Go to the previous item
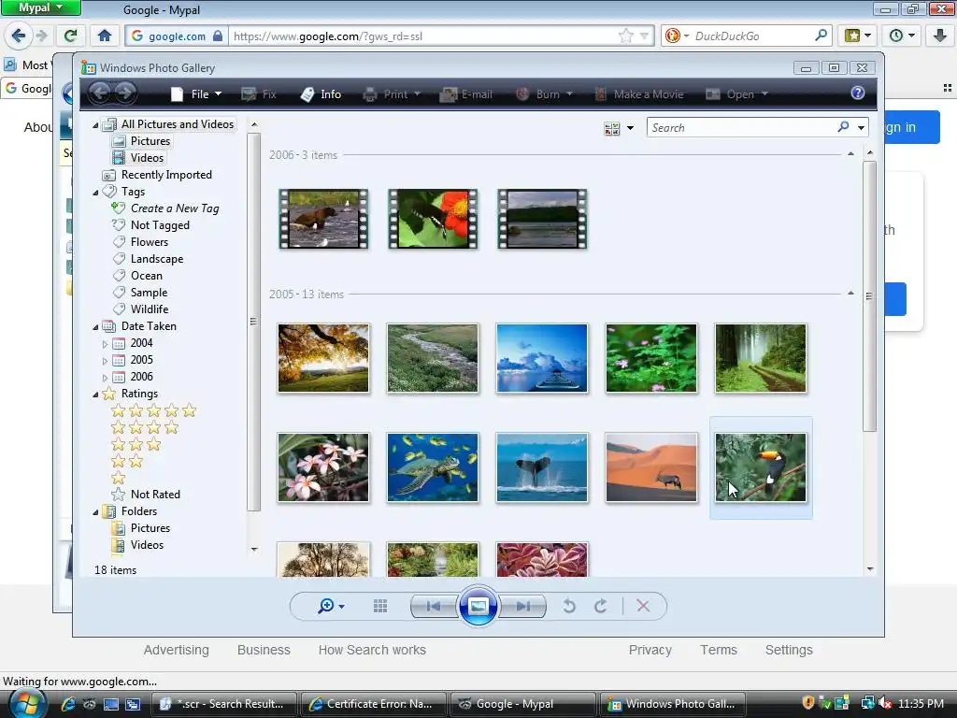The image size is (957, 718). click(x=434, y=606)
